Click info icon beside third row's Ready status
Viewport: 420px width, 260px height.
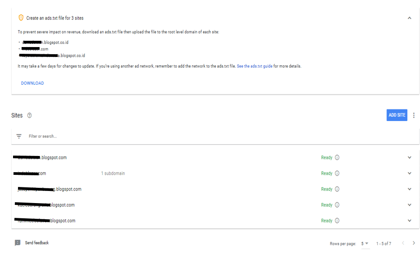[x=337, y=189]
